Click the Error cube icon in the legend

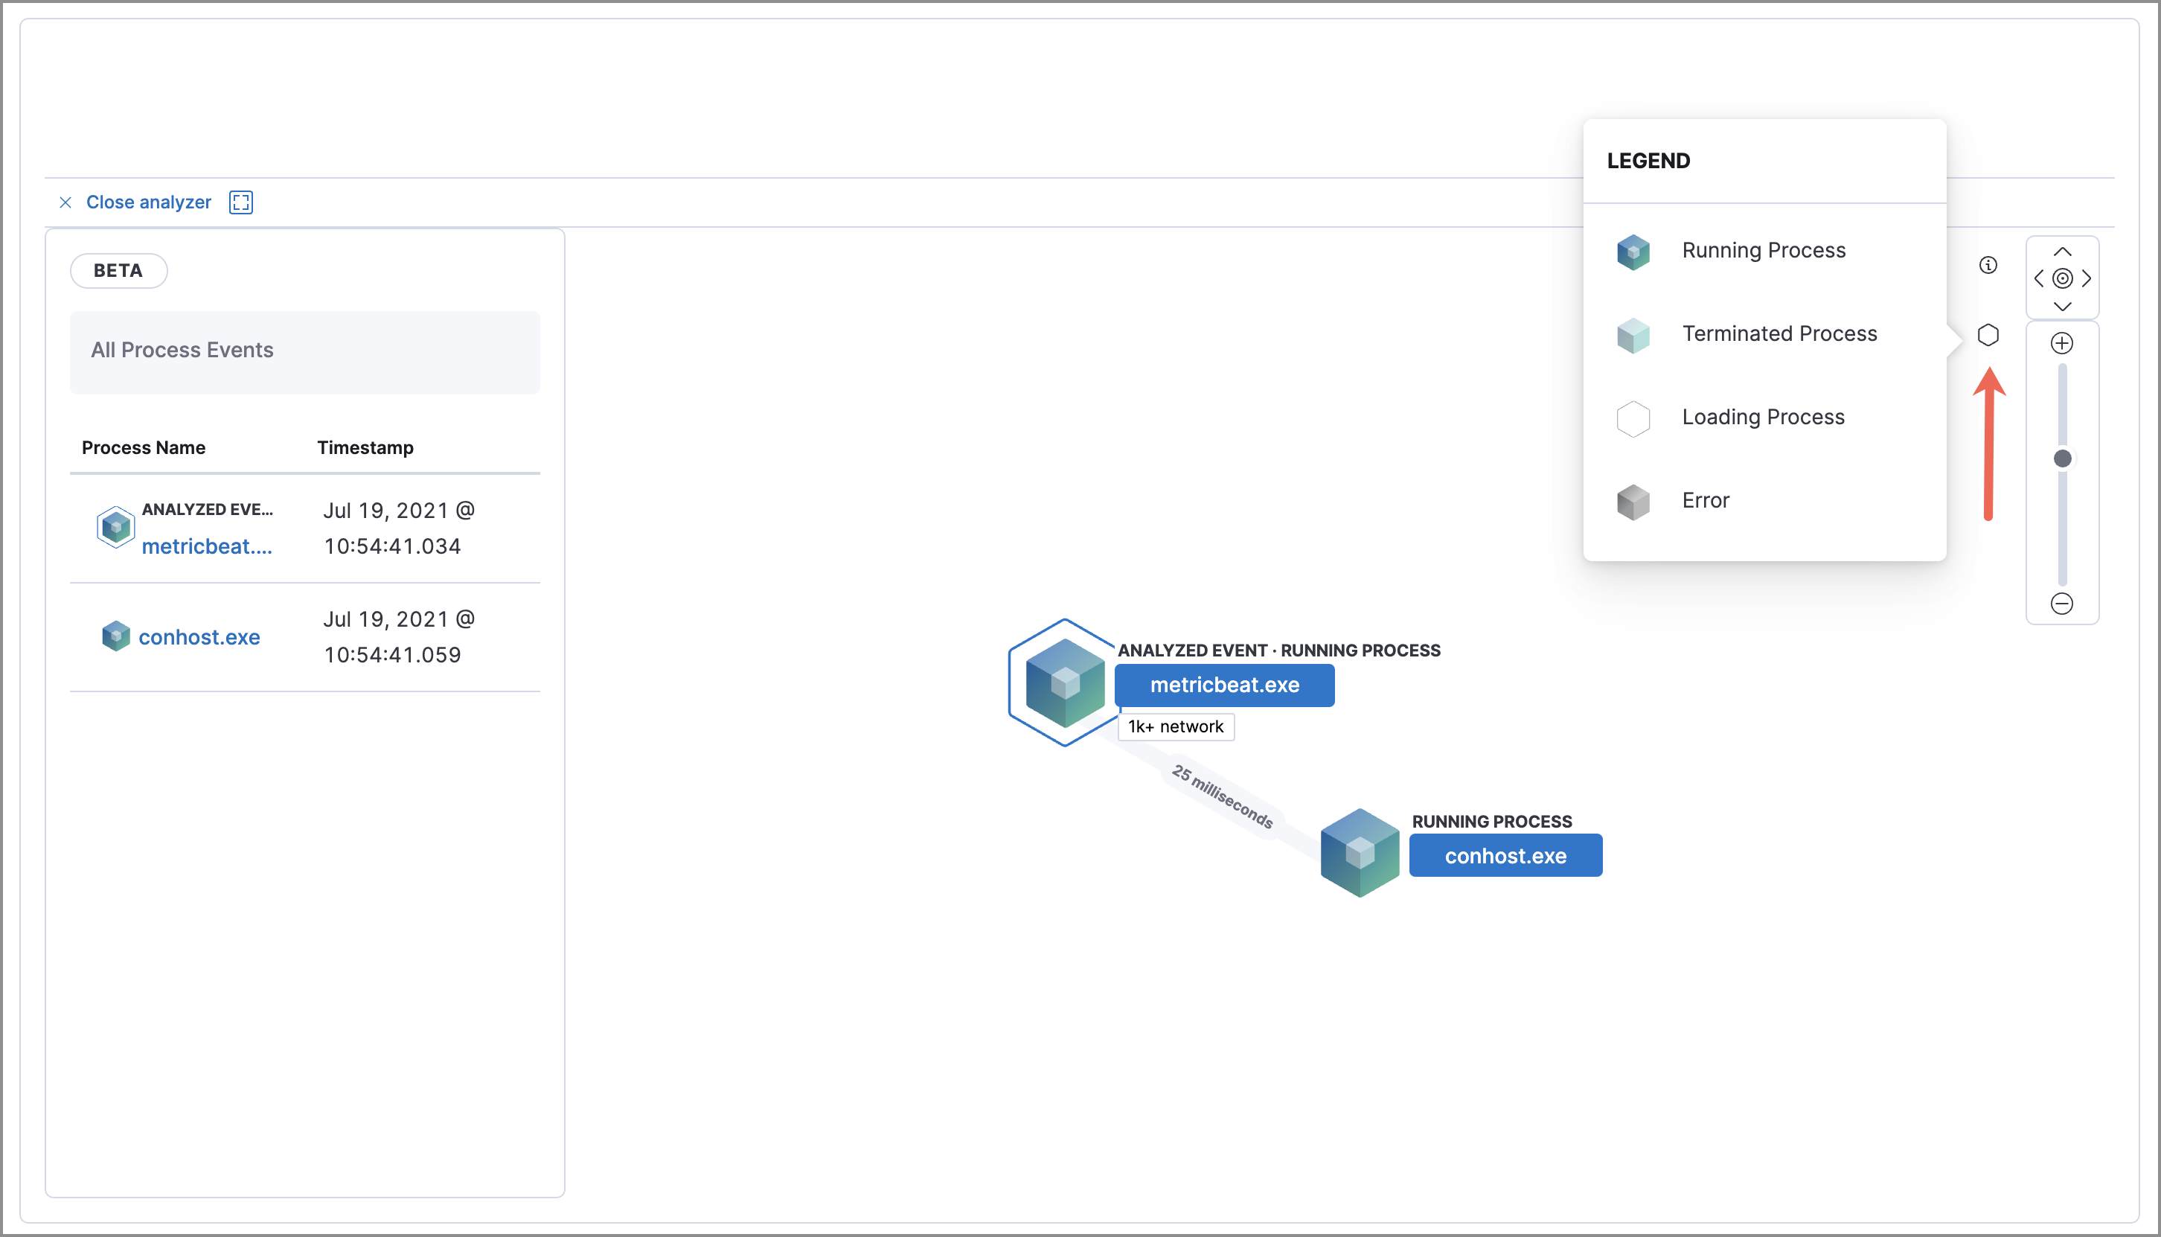tap(1632, 502)
